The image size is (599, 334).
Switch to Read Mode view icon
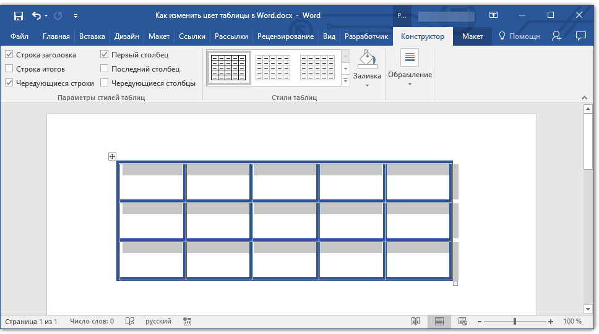tap(416, 322)
